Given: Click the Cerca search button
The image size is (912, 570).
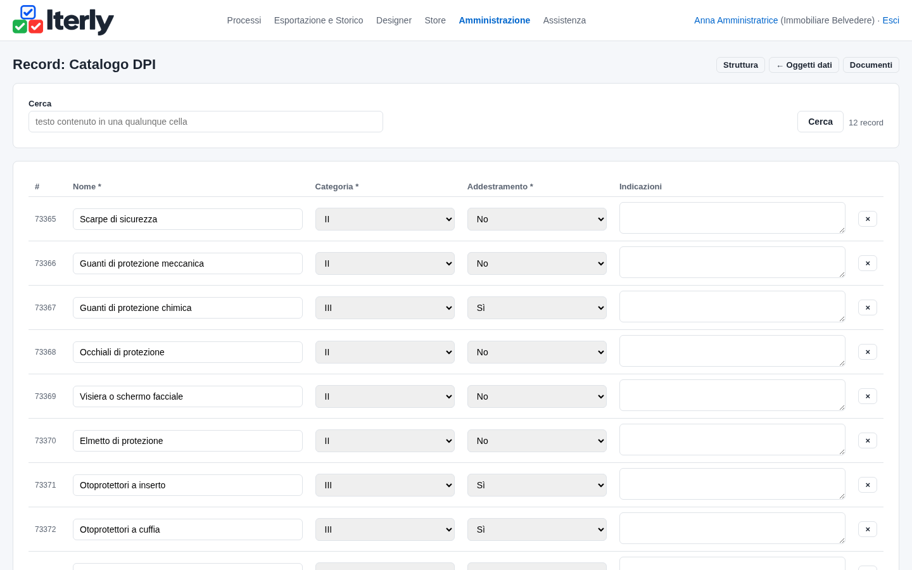Looking at the screenshot, I should pyautogui.click(x=820, y=122).
